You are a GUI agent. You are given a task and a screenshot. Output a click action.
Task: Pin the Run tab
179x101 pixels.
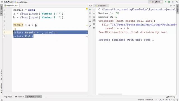tap(90, 26)
